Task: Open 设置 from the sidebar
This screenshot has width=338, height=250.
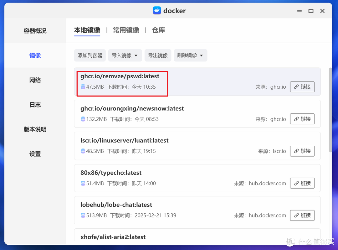Action: (35, 154)
